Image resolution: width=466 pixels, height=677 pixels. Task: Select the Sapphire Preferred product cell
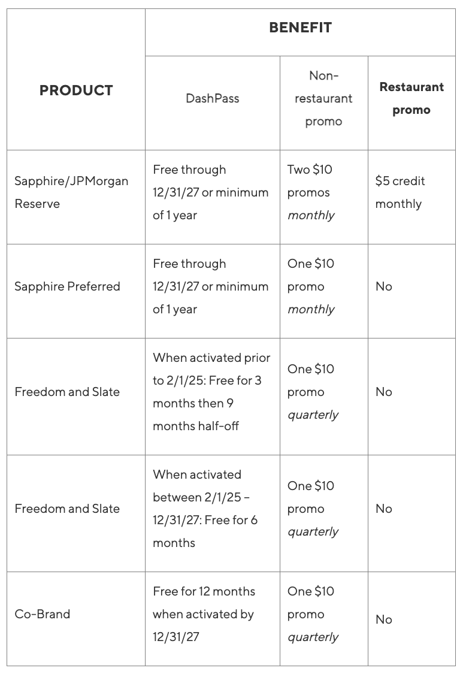67,286
